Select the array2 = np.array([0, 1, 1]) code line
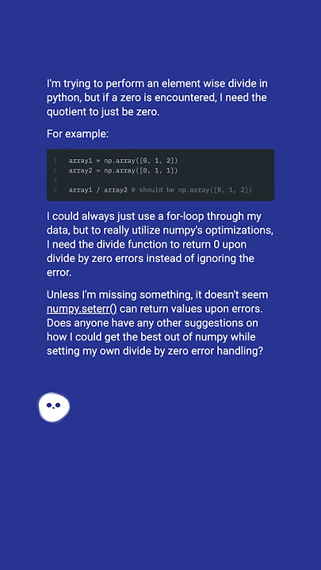 click(x=123, y=170)
